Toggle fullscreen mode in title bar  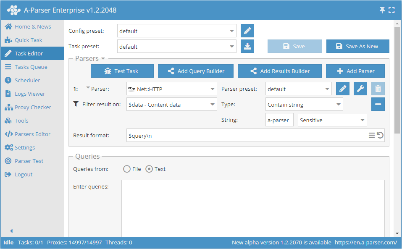click(391, 10)
